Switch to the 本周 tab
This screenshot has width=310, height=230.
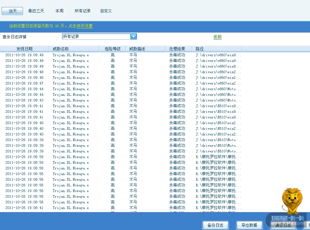tap(59, 11)
